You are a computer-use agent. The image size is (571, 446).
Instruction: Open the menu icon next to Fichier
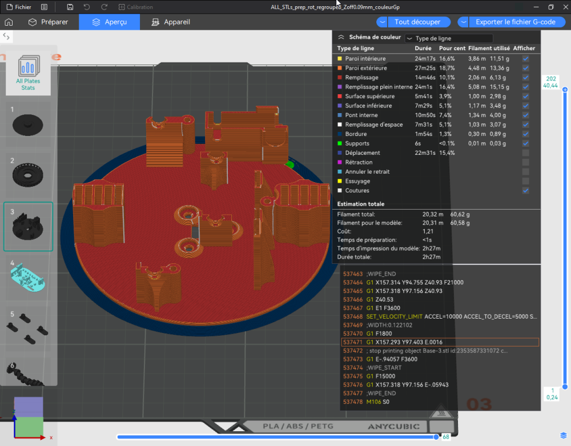click(x=45, y=7)
